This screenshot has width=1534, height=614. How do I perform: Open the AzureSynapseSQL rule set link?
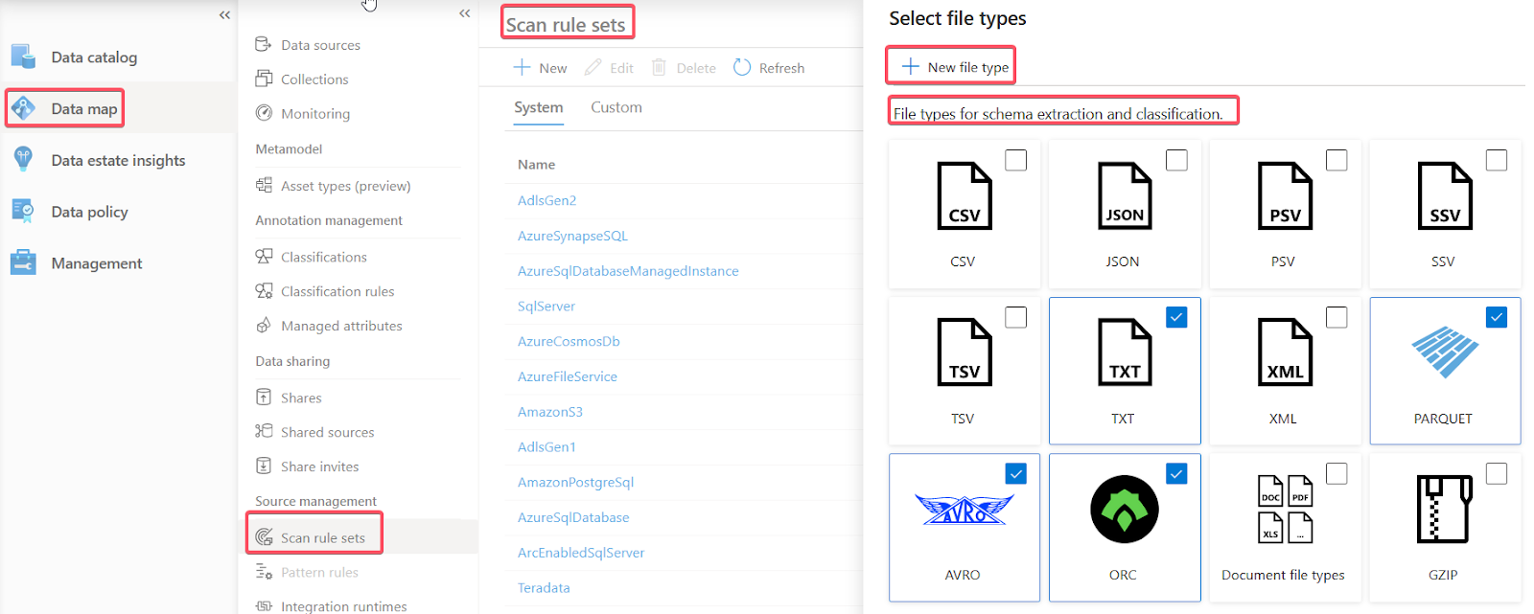coord(572,236)
